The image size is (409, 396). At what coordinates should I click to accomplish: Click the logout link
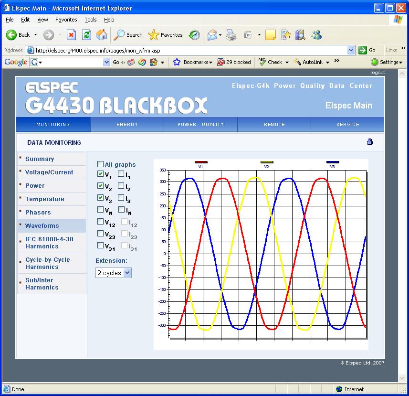(378, 72)
